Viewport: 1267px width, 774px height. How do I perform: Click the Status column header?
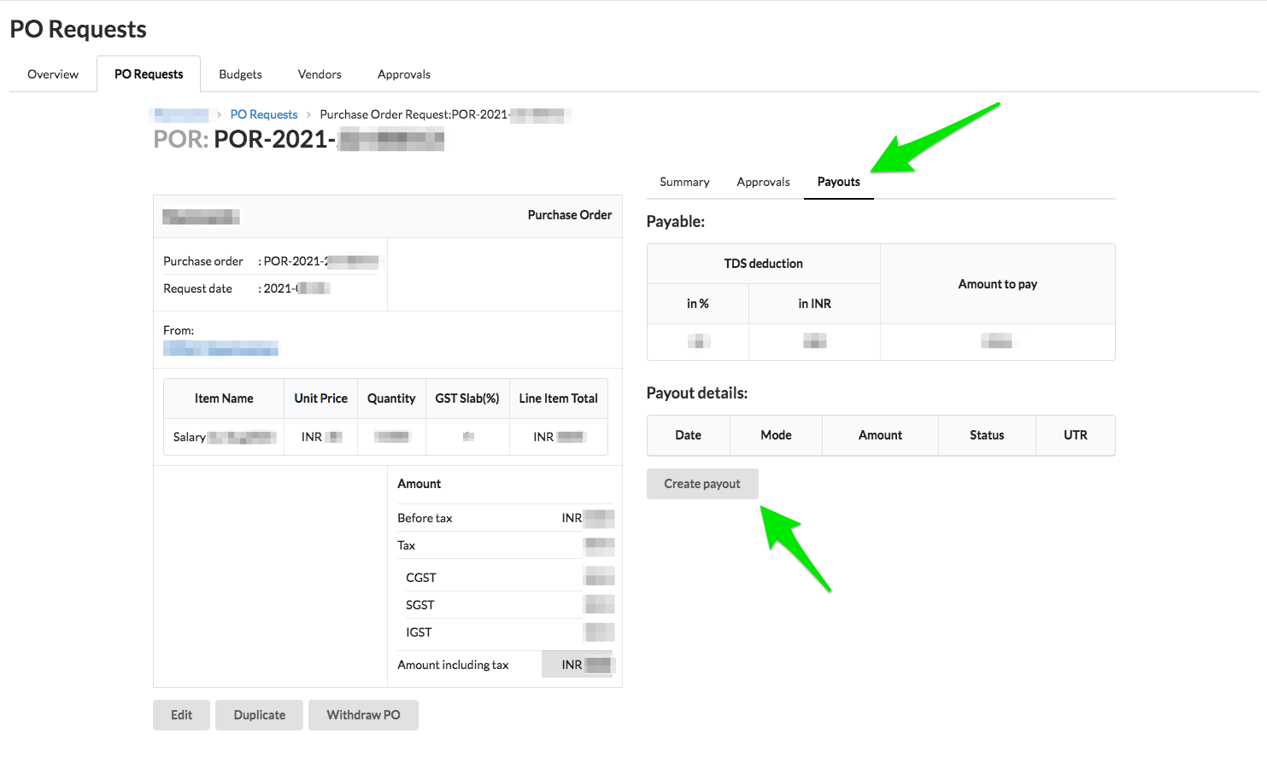coord(986,435)
